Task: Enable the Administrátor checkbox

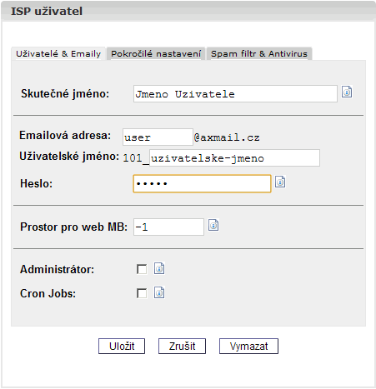Action: point(142,269)
